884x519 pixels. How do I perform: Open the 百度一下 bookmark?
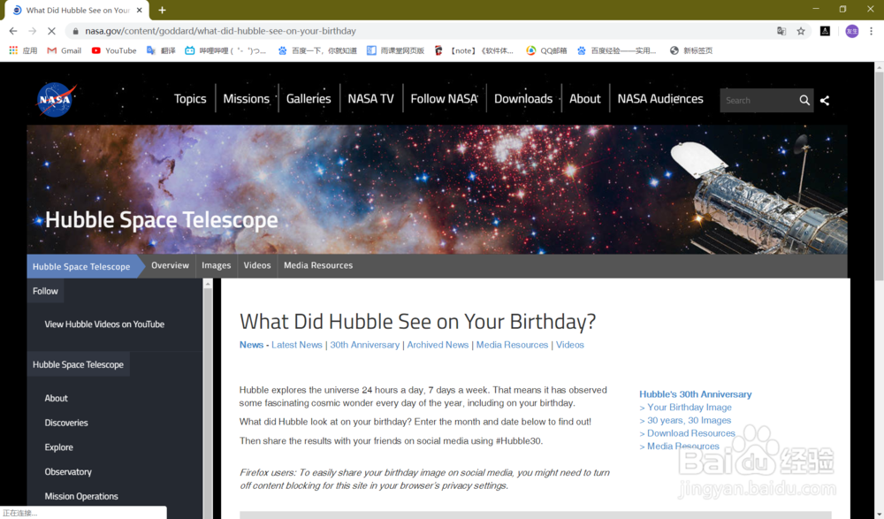(317, 50)
